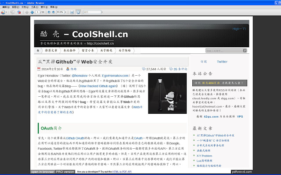Open the HTML to PDF API link

(122, 172)
